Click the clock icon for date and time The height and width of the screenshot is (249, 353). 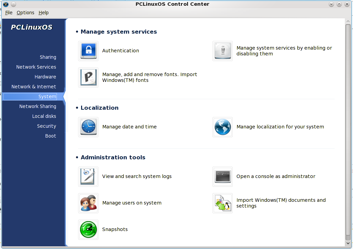click(88, 127)
